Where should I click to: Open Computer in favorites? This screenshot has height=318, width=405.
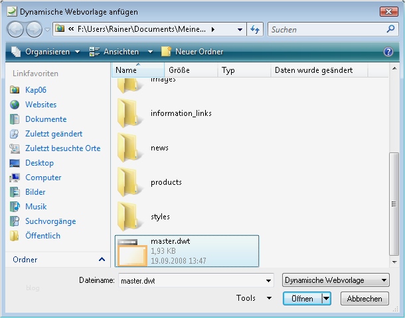(43, 178)
